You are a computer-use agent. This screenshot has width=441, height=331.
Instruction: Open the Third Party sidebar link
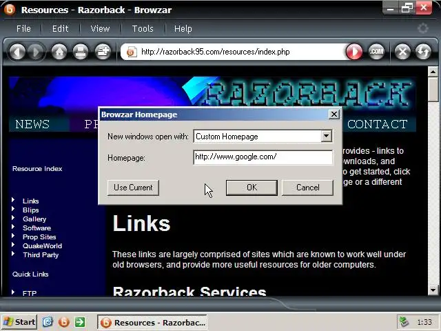(41, 254)
